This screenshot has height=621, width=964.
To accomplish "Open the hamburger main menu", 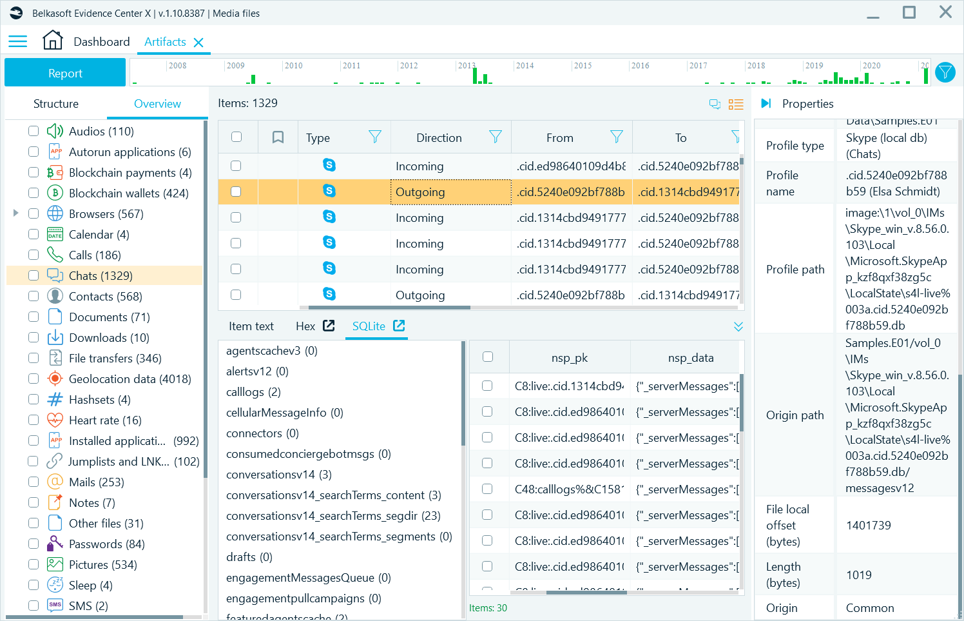I will 17,42.
